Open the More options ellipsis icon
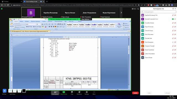177x99 pixels. [x=94, y=92]
